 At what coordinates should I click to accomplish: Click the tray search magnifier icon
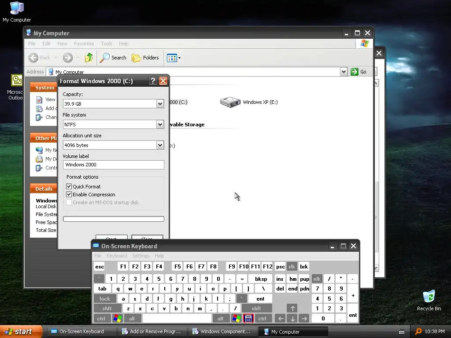[418, 332]
